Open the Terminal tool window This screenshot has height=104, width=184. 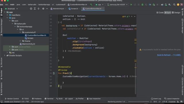49,99
